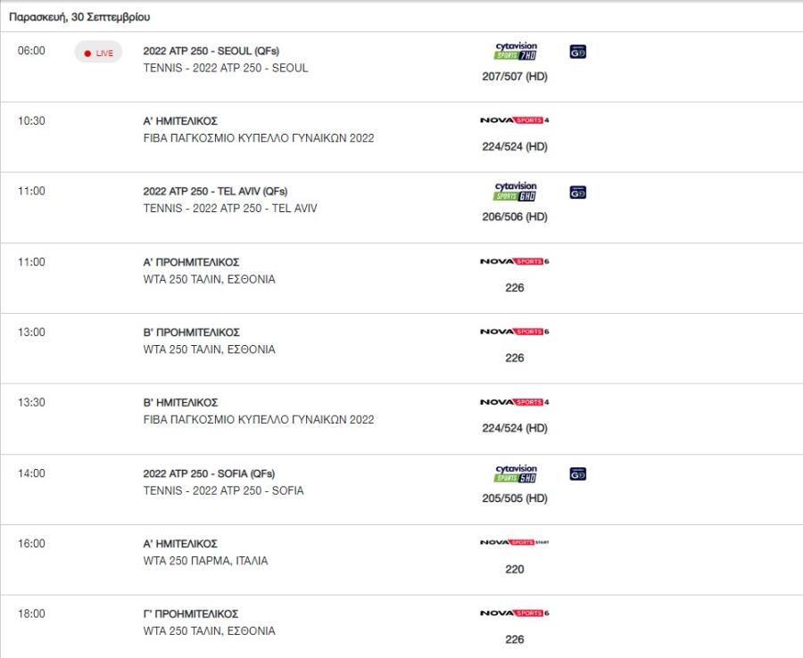Click the GO icon next to Sofia broadcast
The height and width of the screenshot is (658, 803).
pyautogui.click(x=577, y=474)
